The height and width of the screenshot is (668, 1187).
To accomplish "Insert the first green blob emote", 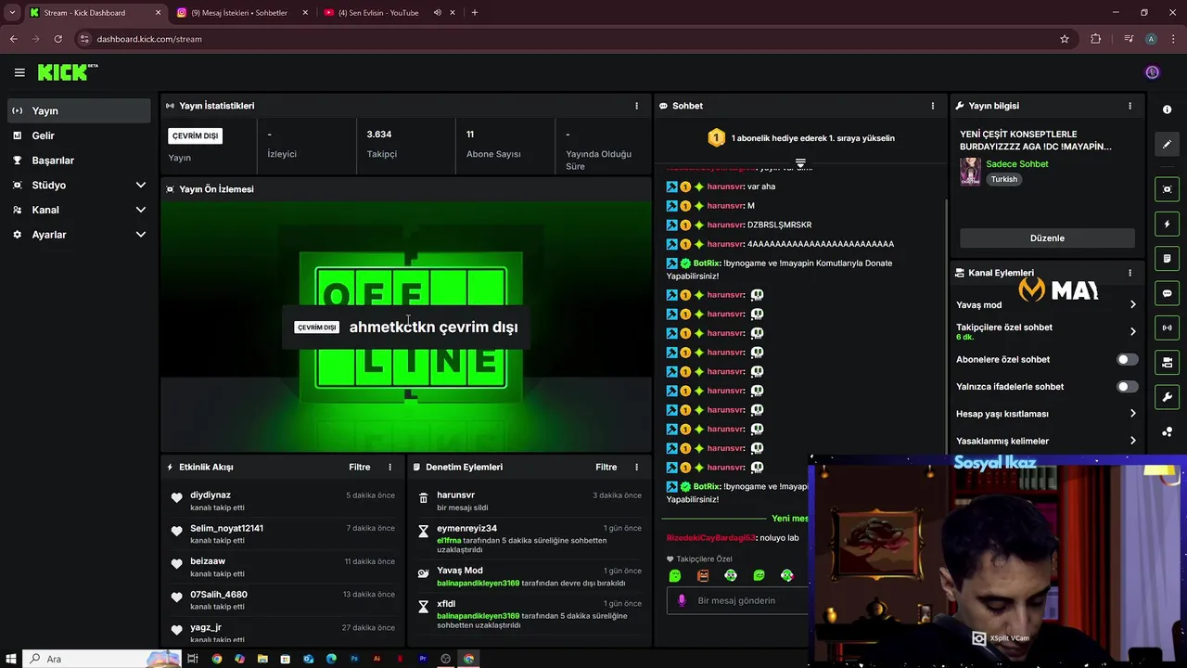I will 675,576.
